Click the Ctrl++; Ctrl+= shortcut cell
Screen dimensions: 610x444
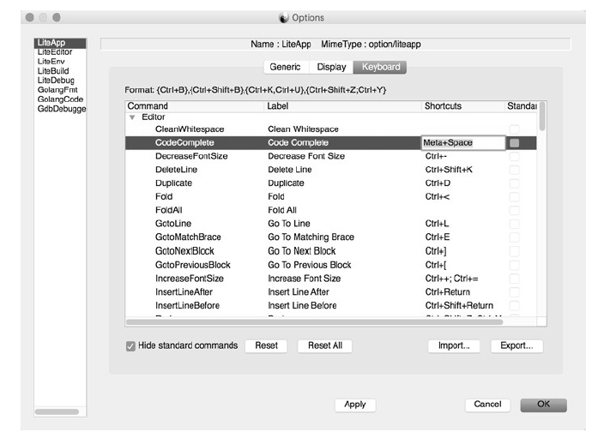451,279
